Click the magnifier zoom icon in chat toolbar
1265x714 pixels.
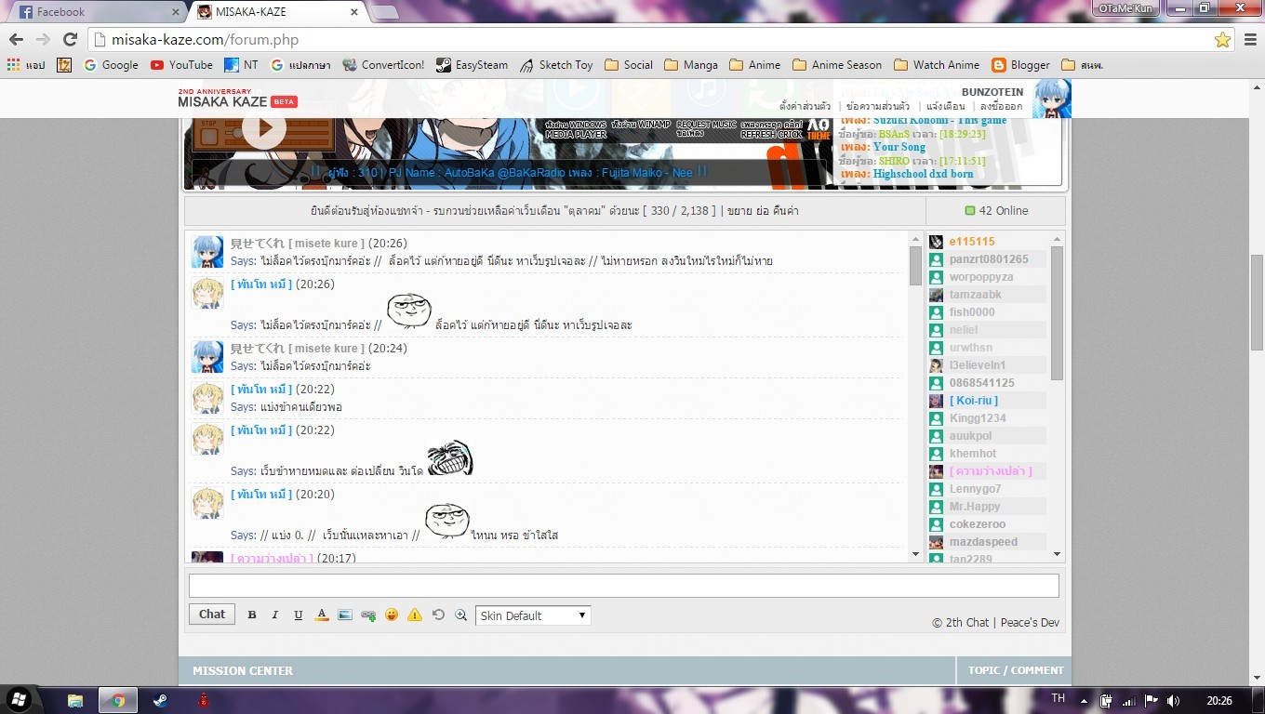click(x=460, y=615)
